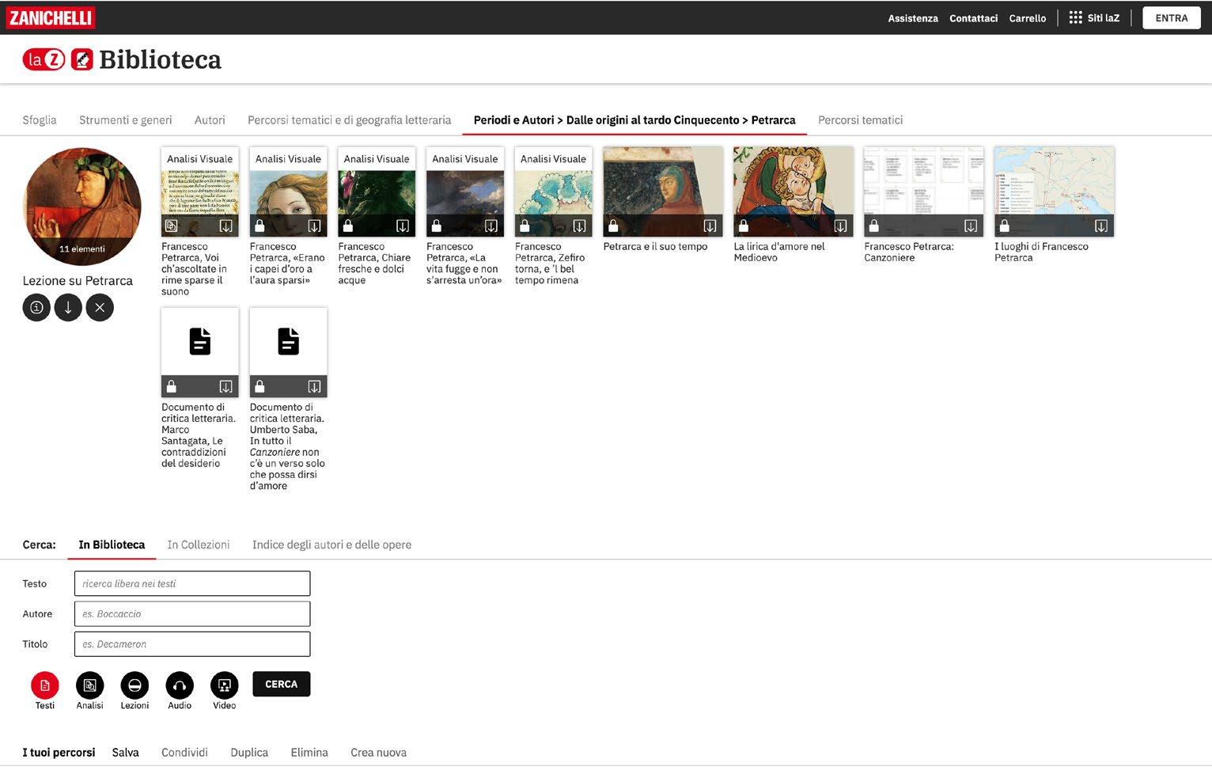Viewport: 1212px width, 778px height.
Task: Click the lock on Umberto Saba document
Action: (259, 387)
